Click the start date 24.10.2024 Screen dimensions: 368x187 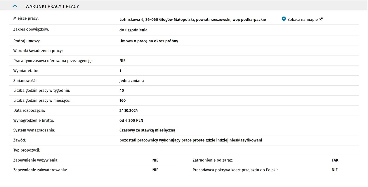tap(129, 110)
